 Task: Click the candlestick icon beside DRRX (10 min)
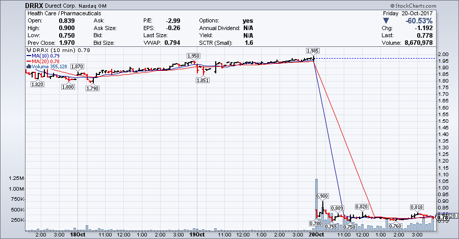click(x=29, y=50)
